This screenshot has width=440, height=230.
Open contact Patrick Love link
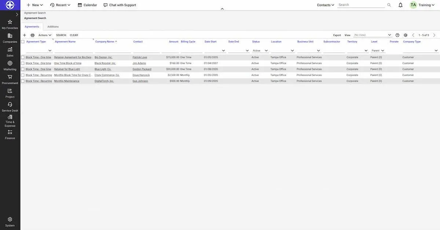pyautogui.click(x=140, y=57)
